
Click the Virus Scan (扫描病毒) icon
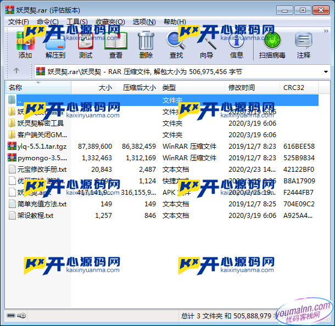tap(272, 44)
